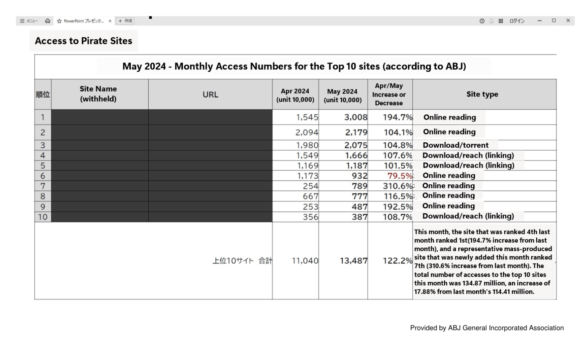Close the PowerPoint presentation tab
Screen dimensions: 580x348
110,21
